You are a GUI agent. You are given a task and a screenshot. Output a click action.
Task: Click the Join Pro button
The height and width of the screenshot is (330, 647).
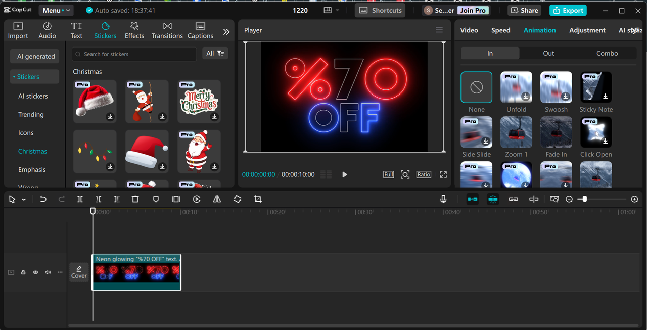pos(473,10)
